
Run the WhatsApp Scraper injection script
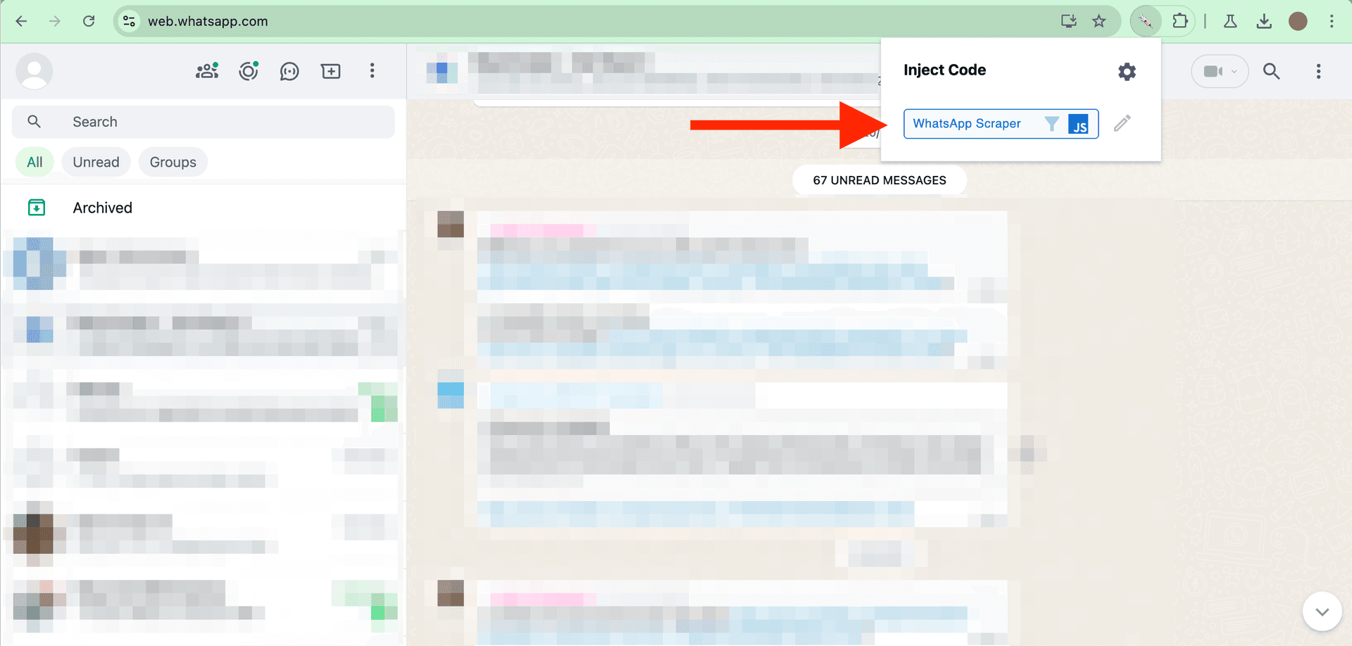pos(967,123)
